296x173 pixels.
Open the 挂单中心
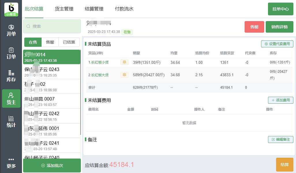280,9
